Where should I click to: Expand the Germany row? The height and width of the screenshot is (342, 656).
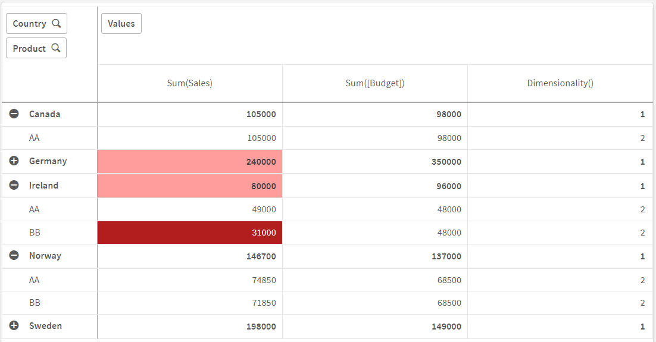(x=14, y=161)
